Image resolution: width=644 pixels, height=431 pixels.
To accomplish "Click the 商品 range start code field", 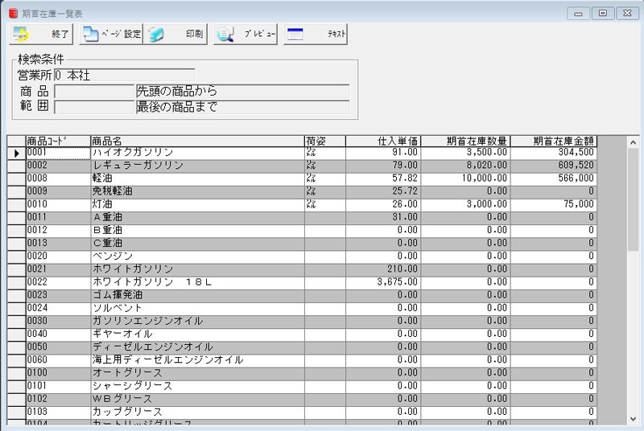I will [93, 91].
